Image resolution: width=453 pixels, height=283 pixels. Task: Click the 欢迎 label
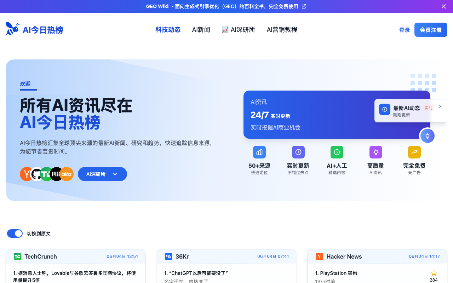25,84
